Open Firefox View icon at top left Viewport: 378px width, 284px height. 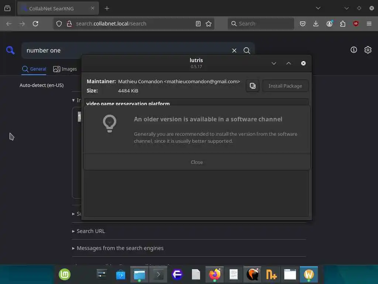click(7, 9)
